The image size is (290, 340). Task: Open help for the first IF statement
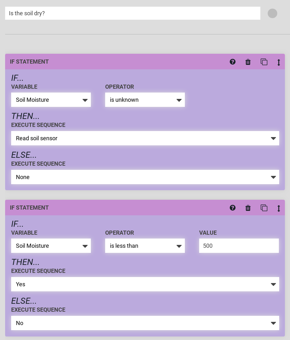(232, 62)
